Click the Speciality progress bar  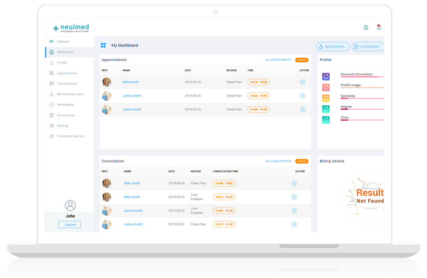(362, 99)
